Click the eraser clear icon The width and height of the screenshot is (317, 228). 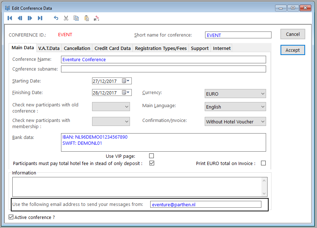click(x=96, y=18)
